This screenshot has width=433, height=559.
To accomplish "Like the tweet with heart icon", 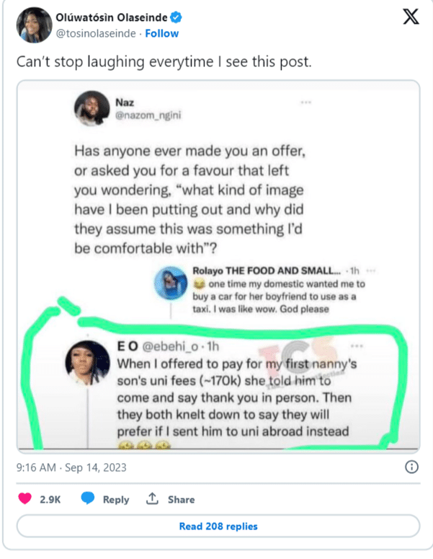I will 24,499.
